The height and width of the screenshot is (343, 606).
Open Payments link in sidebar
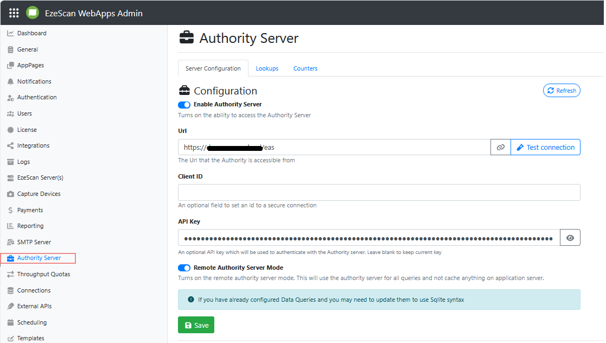click(x=30, y=211)
